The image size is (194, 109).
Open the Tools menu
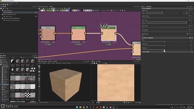pos(8,3)
